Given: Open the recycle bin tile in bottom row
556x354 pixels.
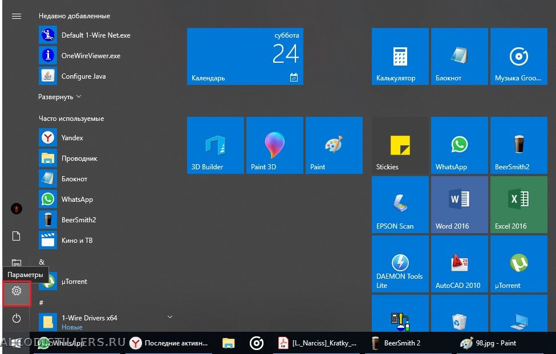Looking at the screenshot, I should (459, 314).
